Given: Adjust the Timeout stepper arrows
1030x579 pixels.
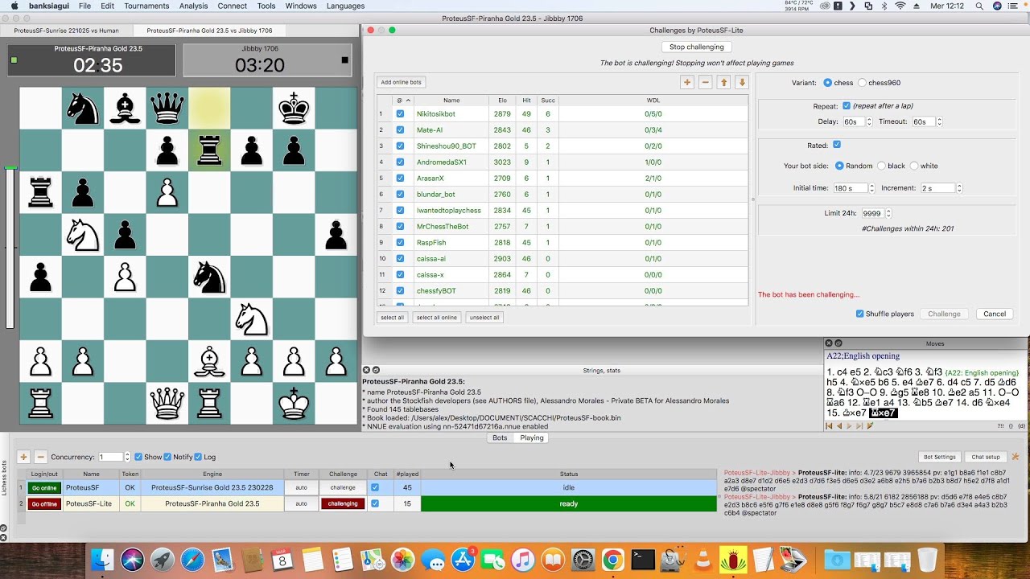Looking at the screenshot, I should 939,121.
